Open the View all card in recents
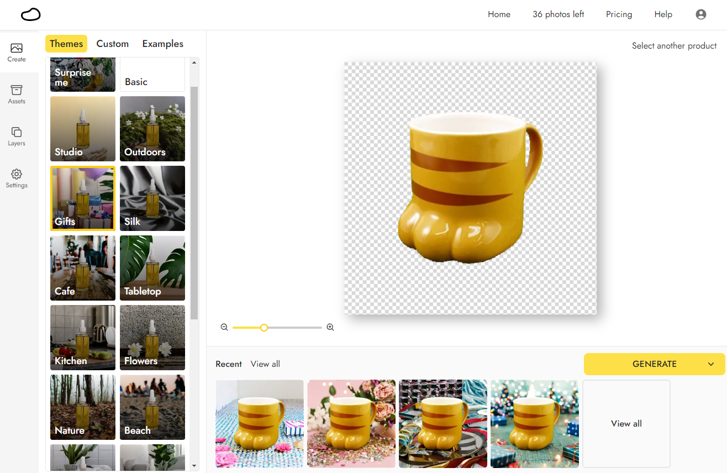The image size is (727, 473). click(626, 424)
